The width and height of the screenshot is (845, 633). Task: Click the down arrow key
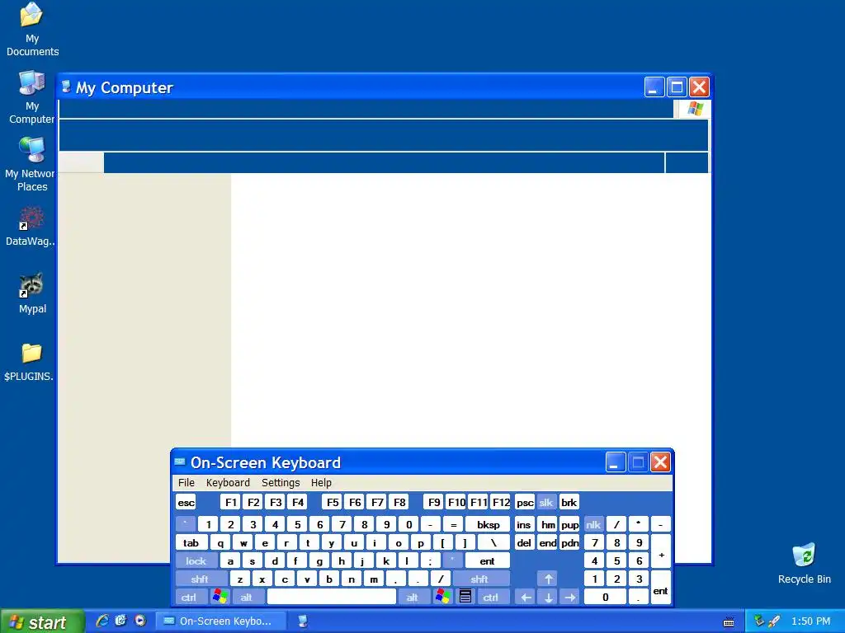[548, 598]
